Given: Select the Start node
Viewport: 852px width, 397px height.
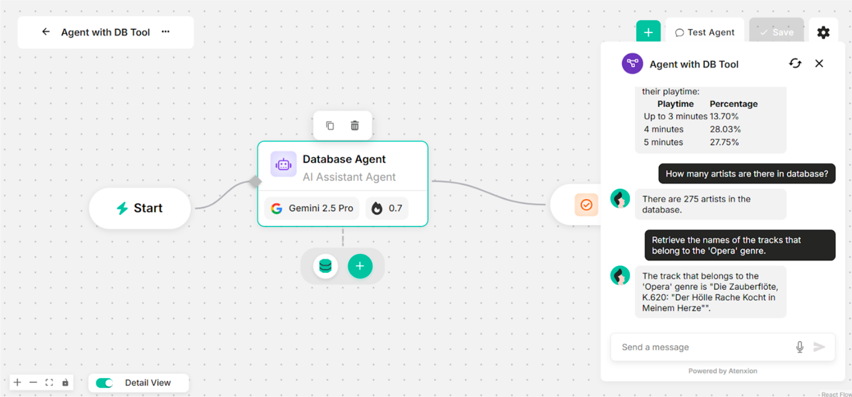Looking at the screenshot, I should coord(140,208).
